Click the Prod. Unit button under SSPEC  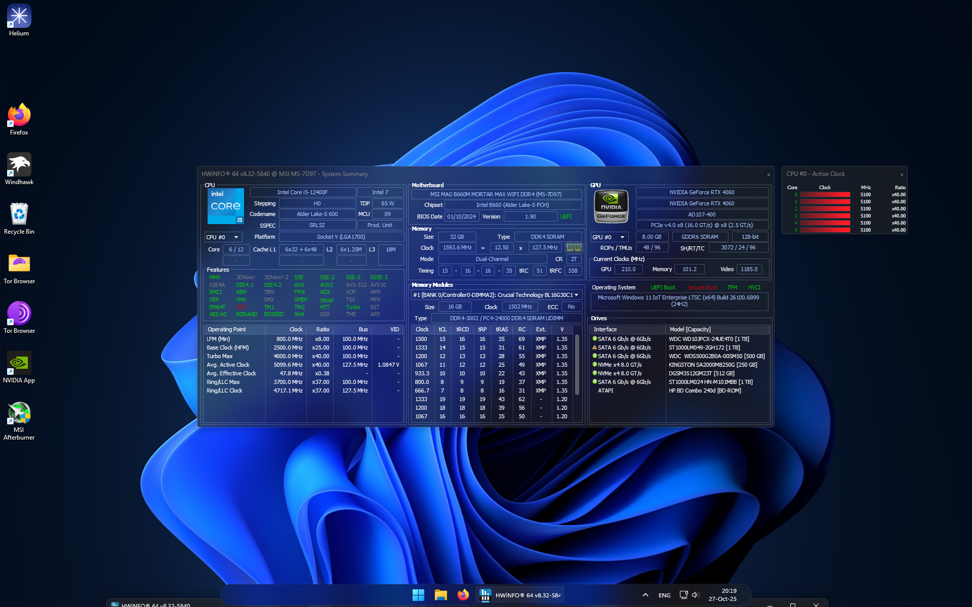click(380, 225)
